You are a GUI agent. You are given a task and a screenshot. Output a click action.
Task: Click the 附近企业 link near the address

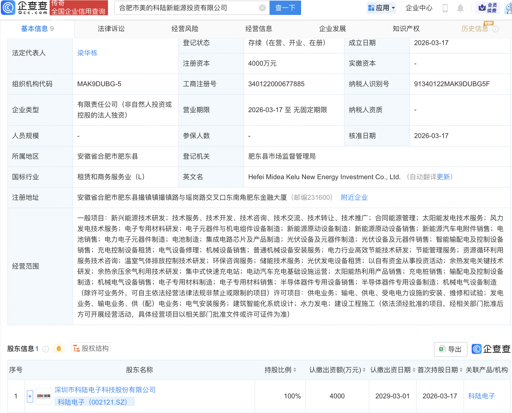click(354, 197)
